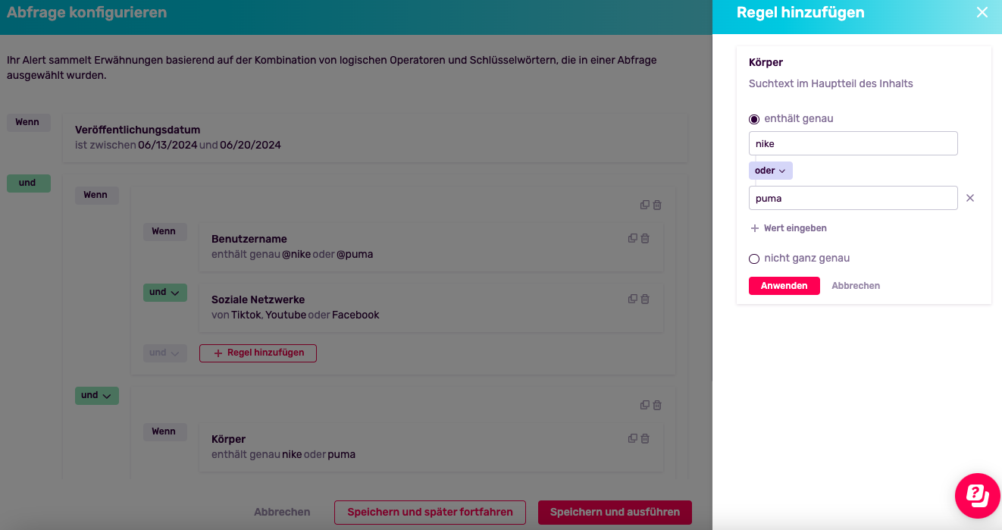The image size is (1002, 530).
Task: Duplicate the Soziale Netzwerke rule
Action: pyautogui.click(x=632, y=299)
